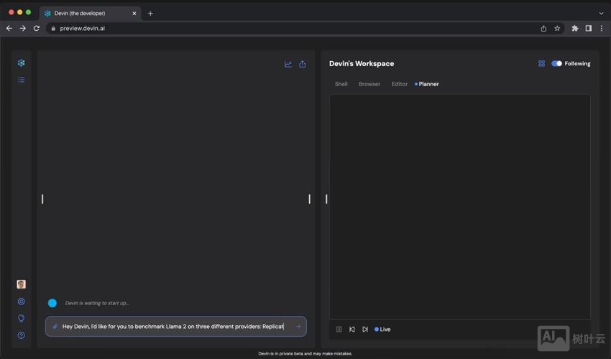Skip to the next workspace step
Viewport: 611px width, 359px height.
click(365, 330)
